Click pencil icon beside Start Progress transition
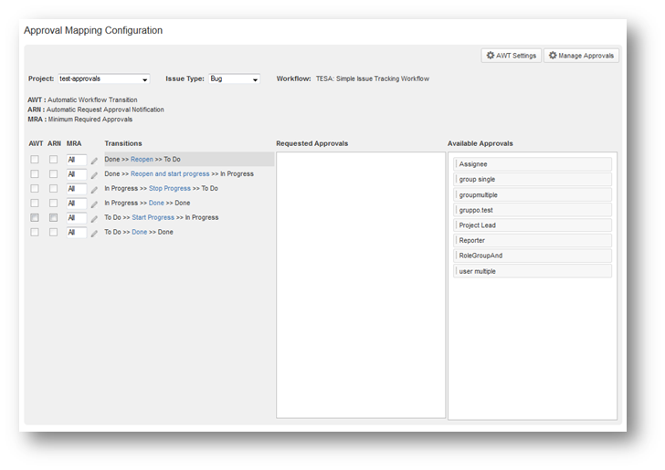665x470 pixels. [93, 219]
